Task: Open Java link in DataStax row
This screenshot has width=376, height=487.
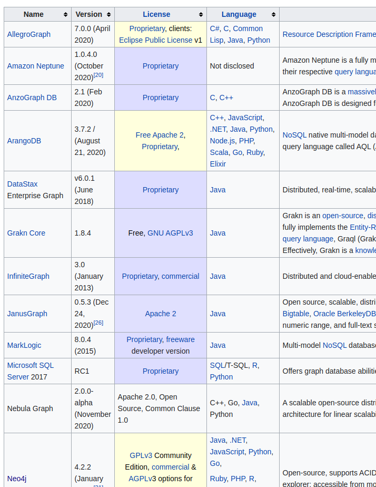Action: pos(218,190)
